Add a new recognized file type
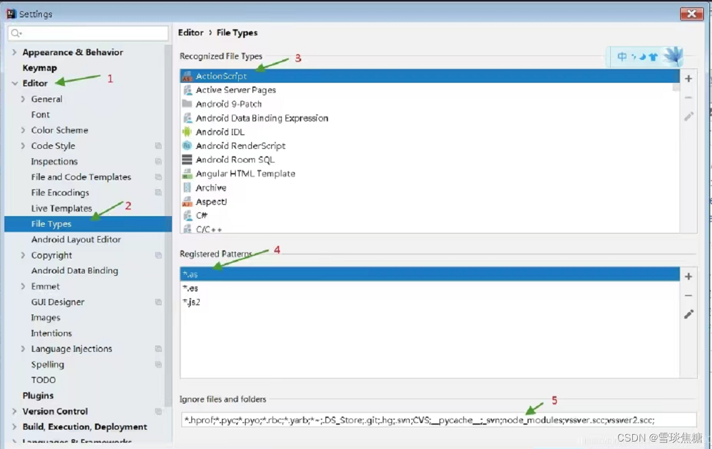The image size is (712, 449). [688, 78]
